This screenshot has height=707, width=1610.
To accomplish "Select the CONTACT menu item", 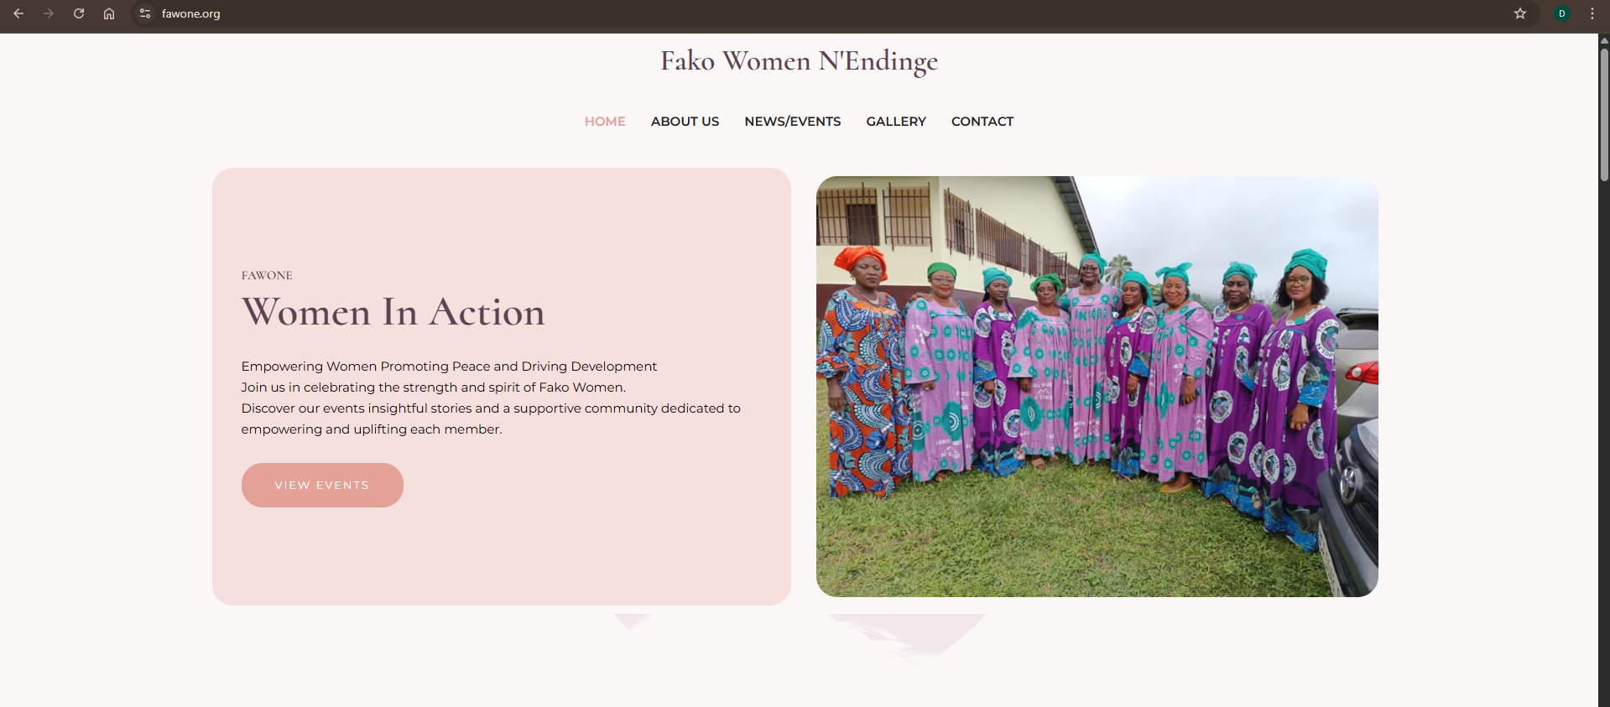I will pyautogui.click(x=982, y=122).
